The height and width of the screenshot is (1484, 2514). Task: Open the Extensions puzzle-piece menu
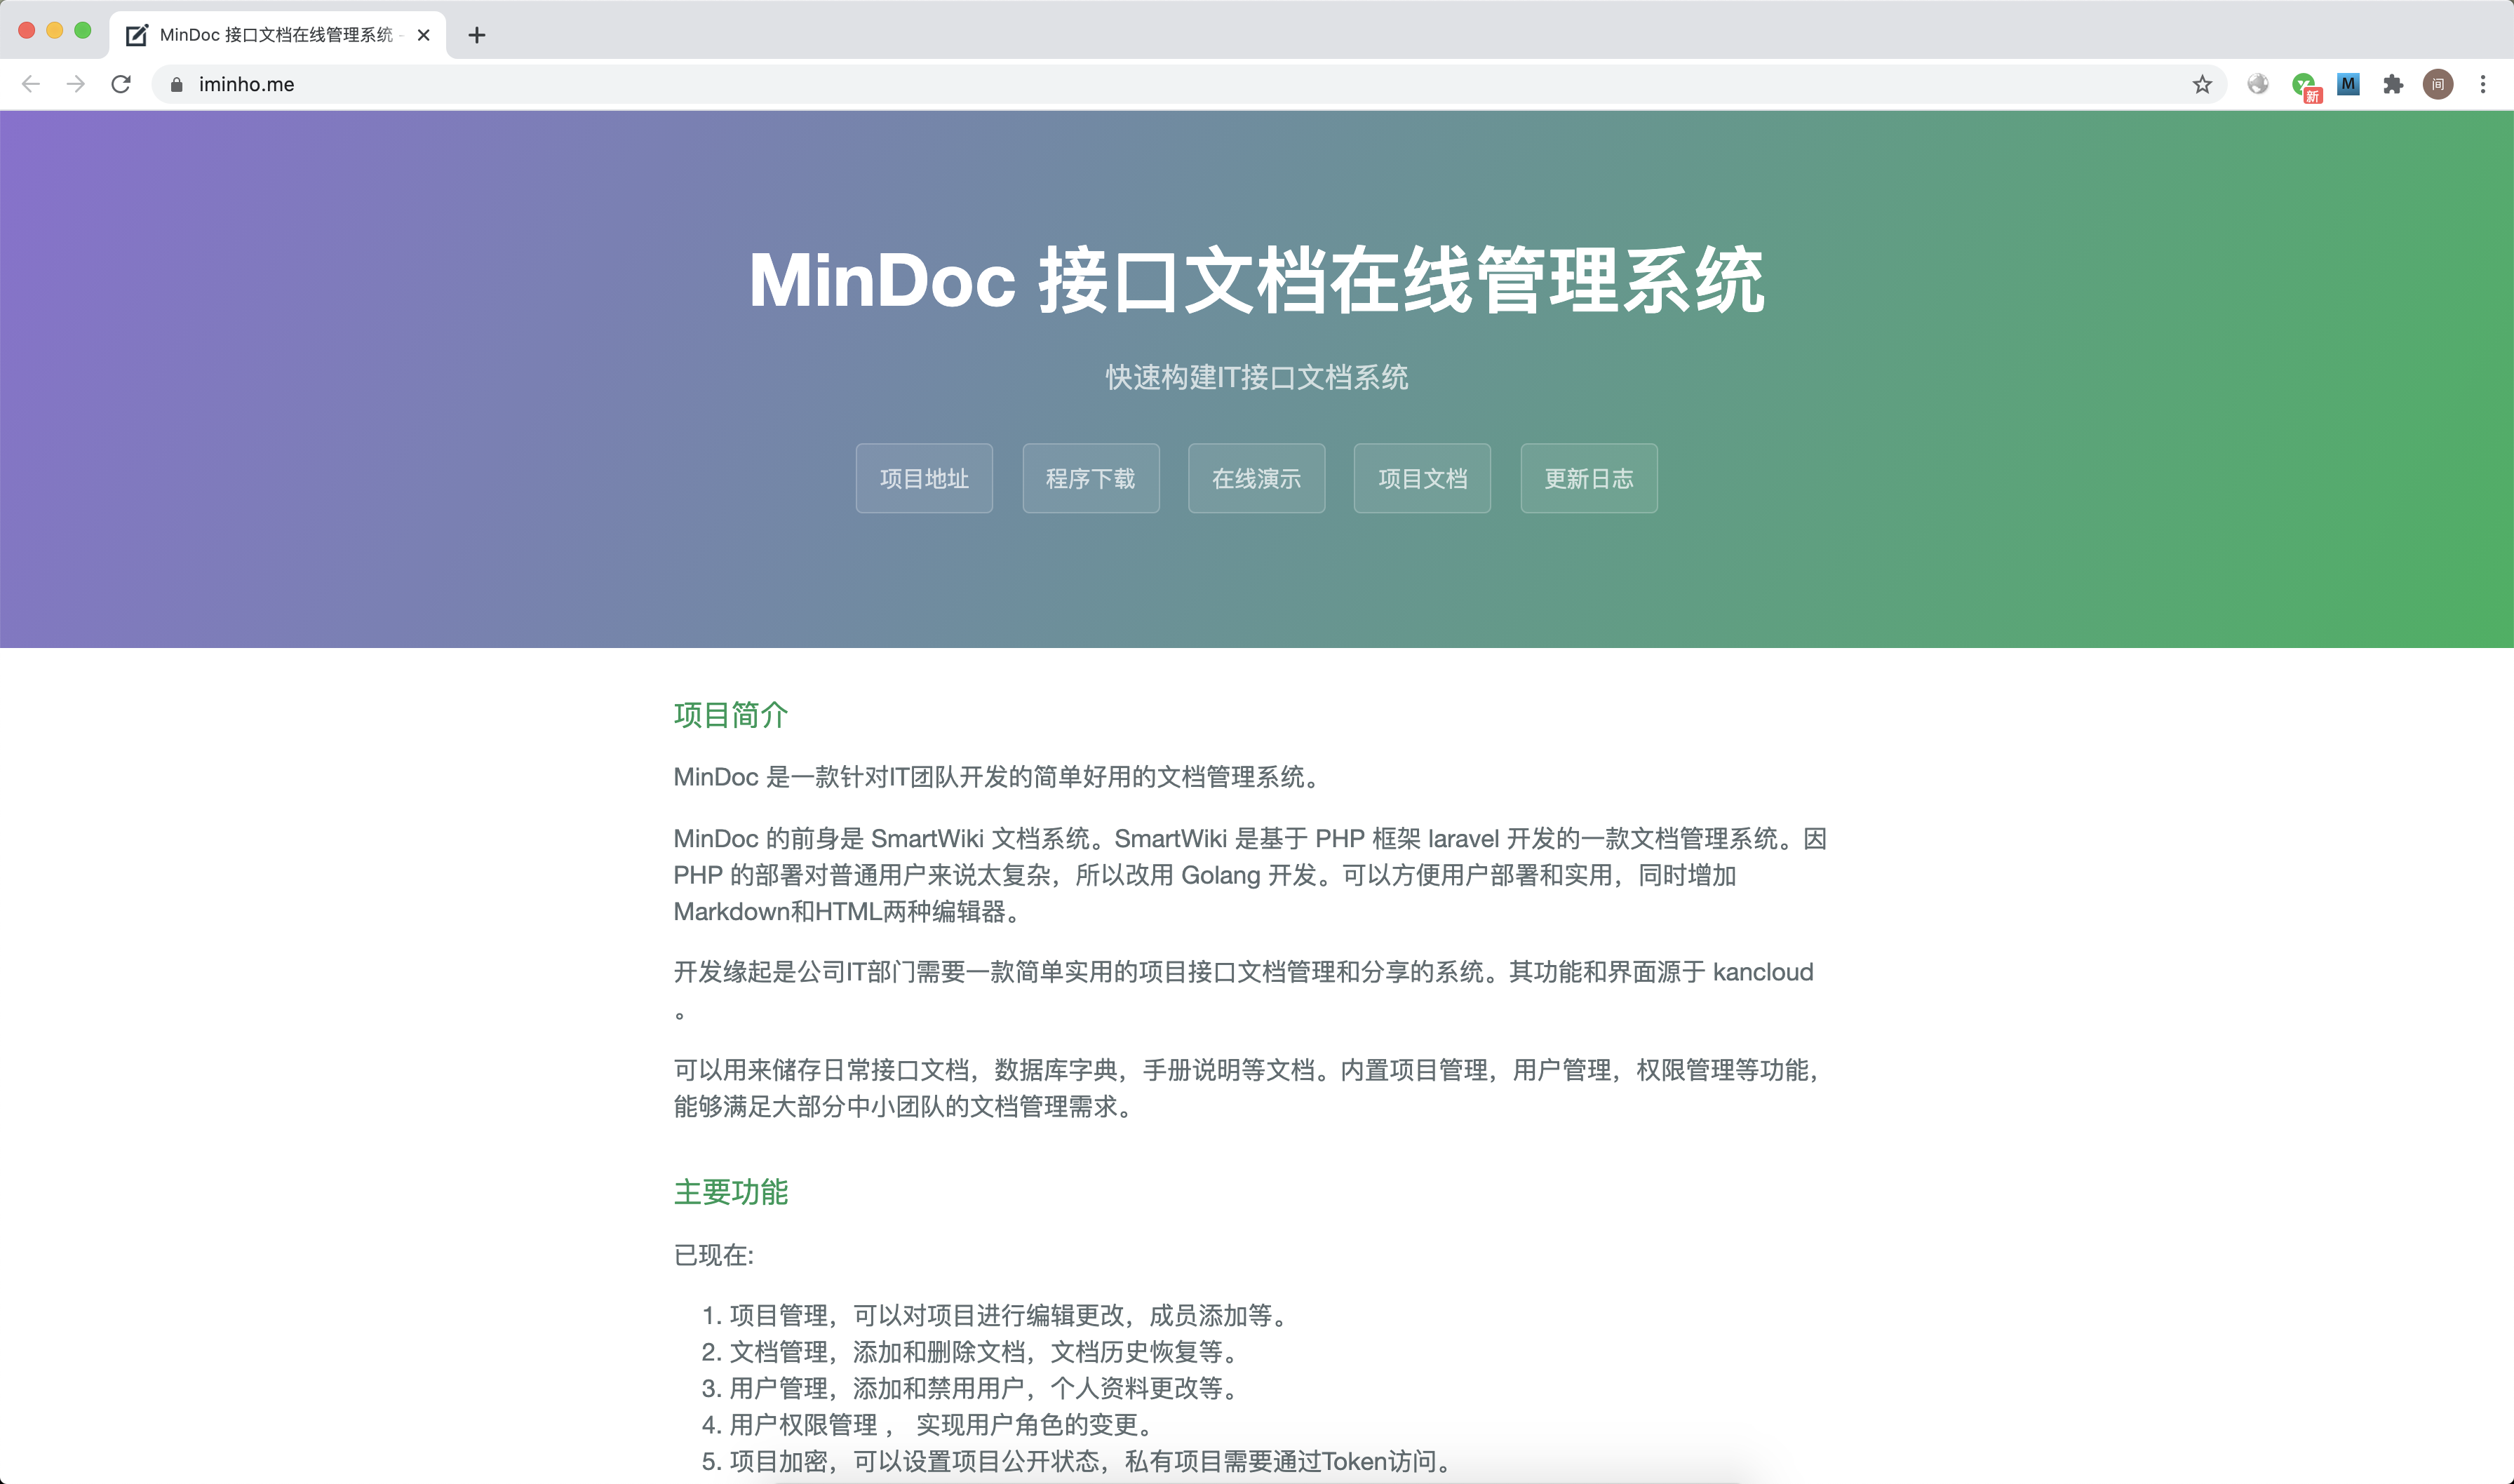pos(2393,84)
